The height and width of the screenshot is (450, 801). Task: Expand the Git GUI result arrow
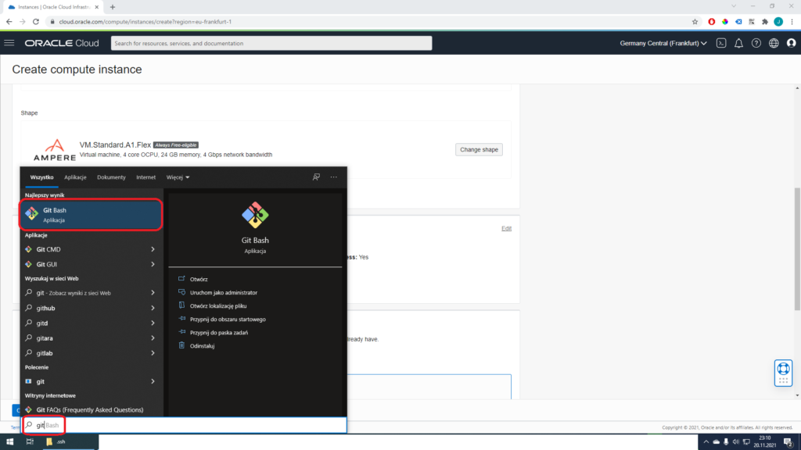point(153,264)
